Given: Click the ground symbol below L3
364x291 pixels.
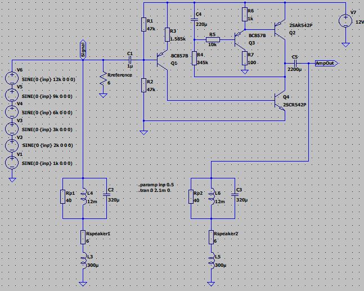Looking at the screenshot, I should (83, 284).
